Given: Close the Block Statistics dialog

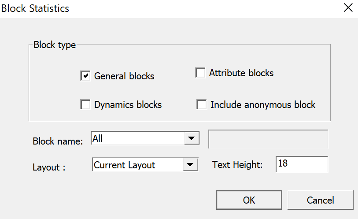Looking at the screenshot, I should (x=348, y=8).
